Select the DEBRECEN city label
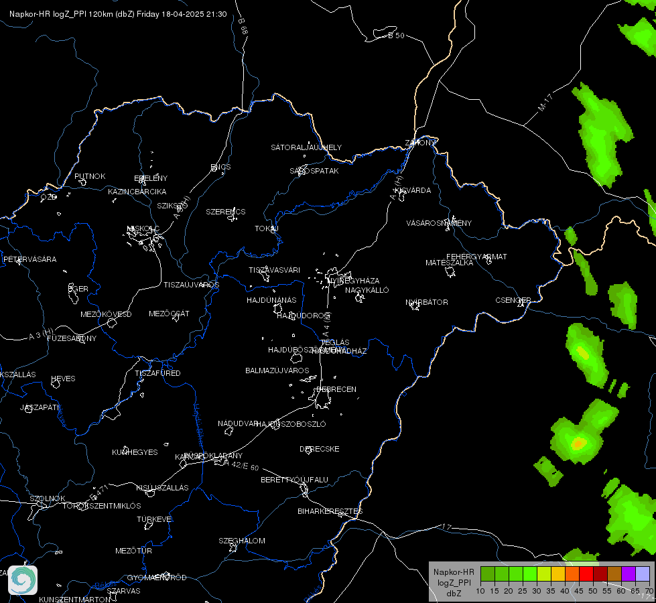The image size is (656, 603). pyautogui.click(x=336, y=389)
